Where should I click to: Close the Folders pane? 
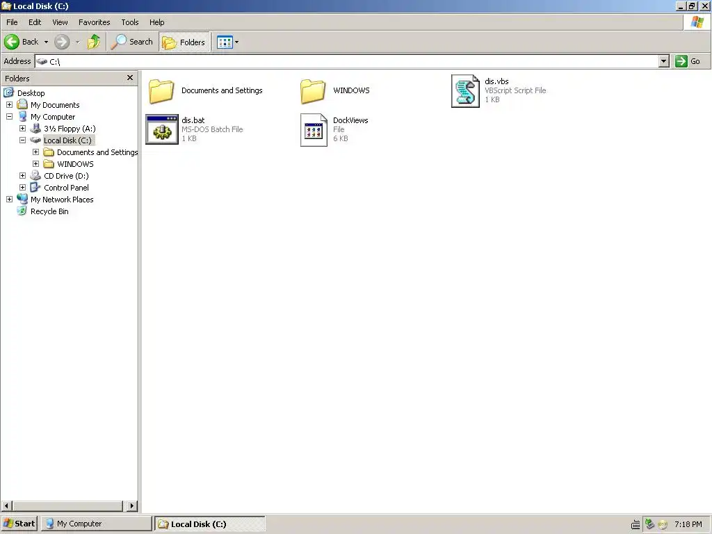coord(130,78)
